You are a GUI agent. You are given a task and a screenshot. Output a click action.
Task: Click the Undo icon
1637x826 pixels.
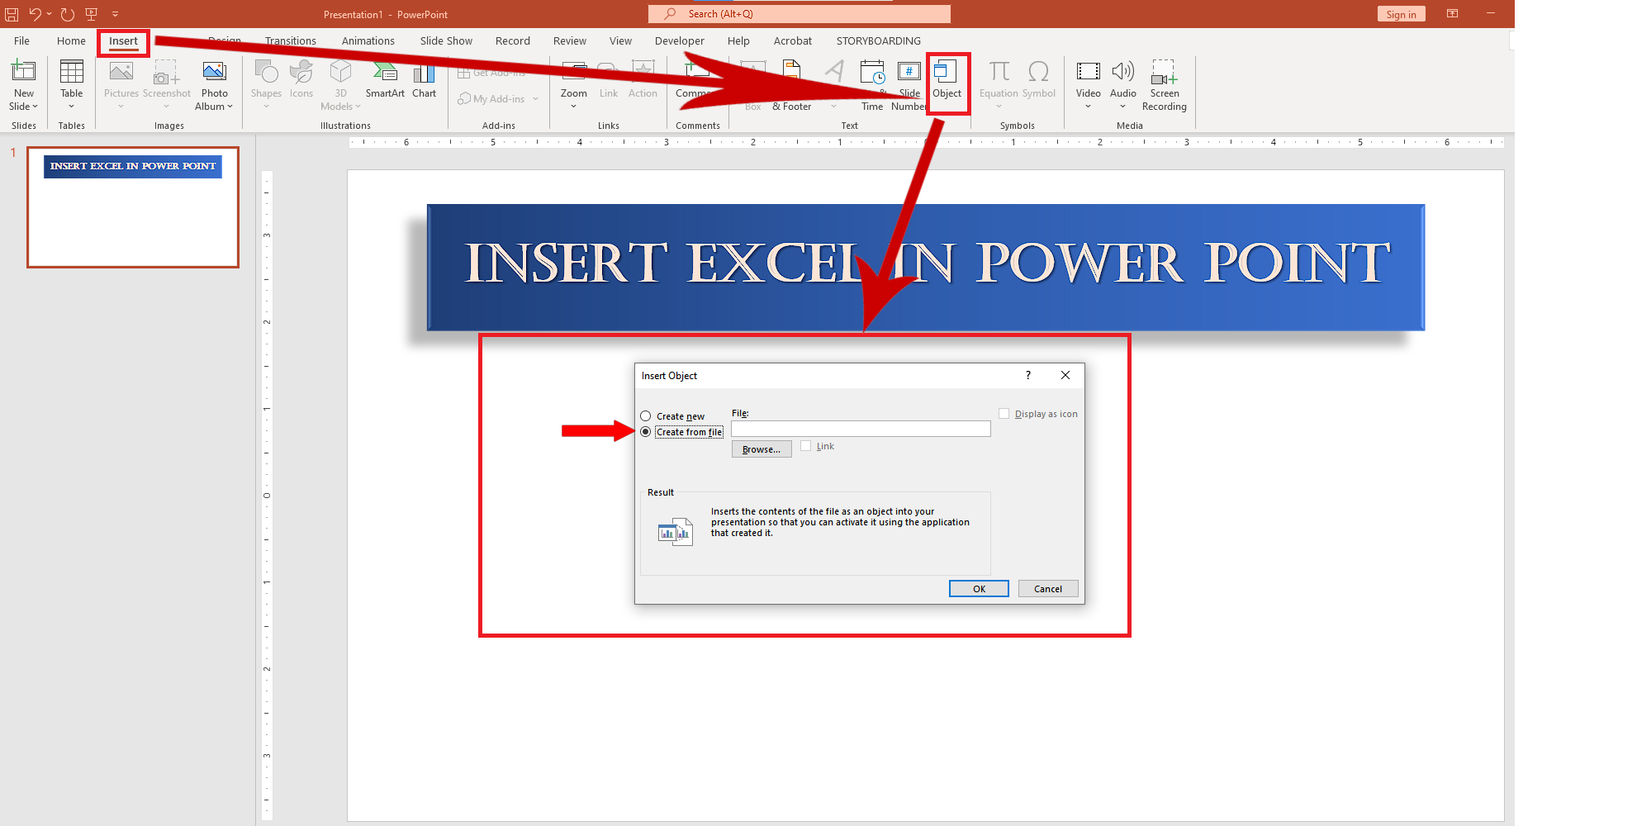tap(34, 14)
